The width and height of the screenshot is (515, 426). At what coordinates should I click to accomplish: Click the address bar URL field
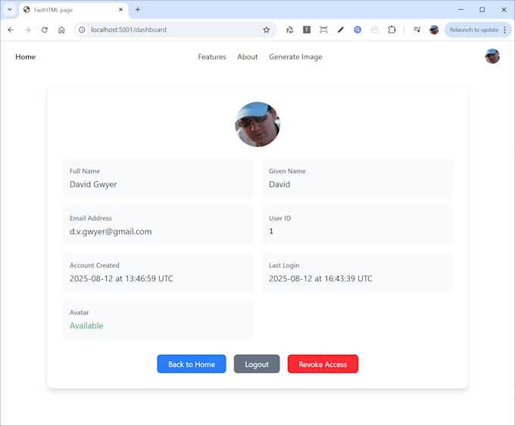coord(174,30)
